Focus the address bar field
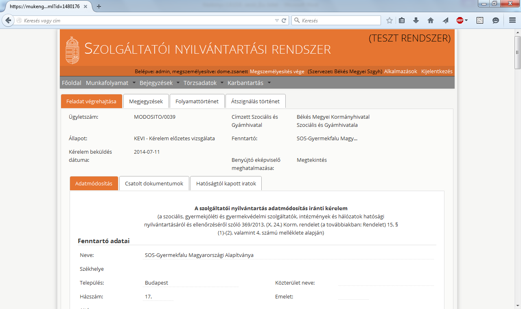The width and height of the screenshot is (521, 309). [x=151, y=20]
